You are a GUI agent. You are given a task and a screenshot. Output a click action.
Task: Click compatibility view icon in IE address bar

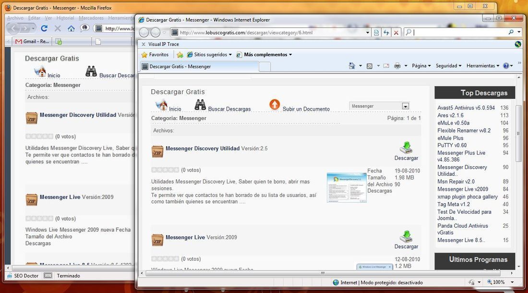tap(376, 32)
